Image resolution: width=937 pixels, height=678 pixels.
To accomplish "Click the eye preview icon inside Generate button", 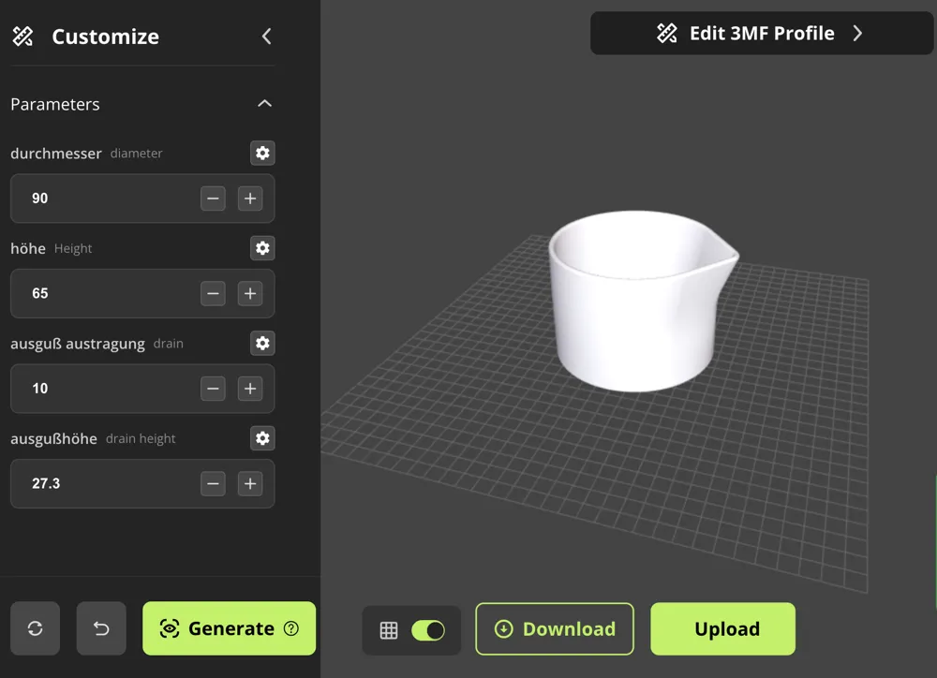I will [x=170, y=628].
